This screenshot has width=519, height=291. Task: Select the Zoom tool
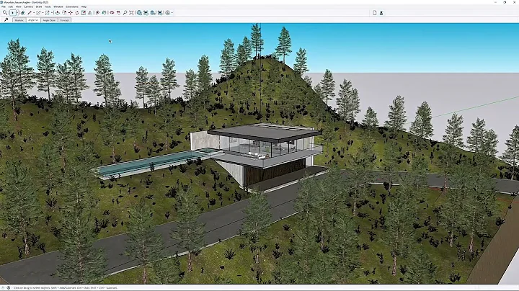(125, 12)
